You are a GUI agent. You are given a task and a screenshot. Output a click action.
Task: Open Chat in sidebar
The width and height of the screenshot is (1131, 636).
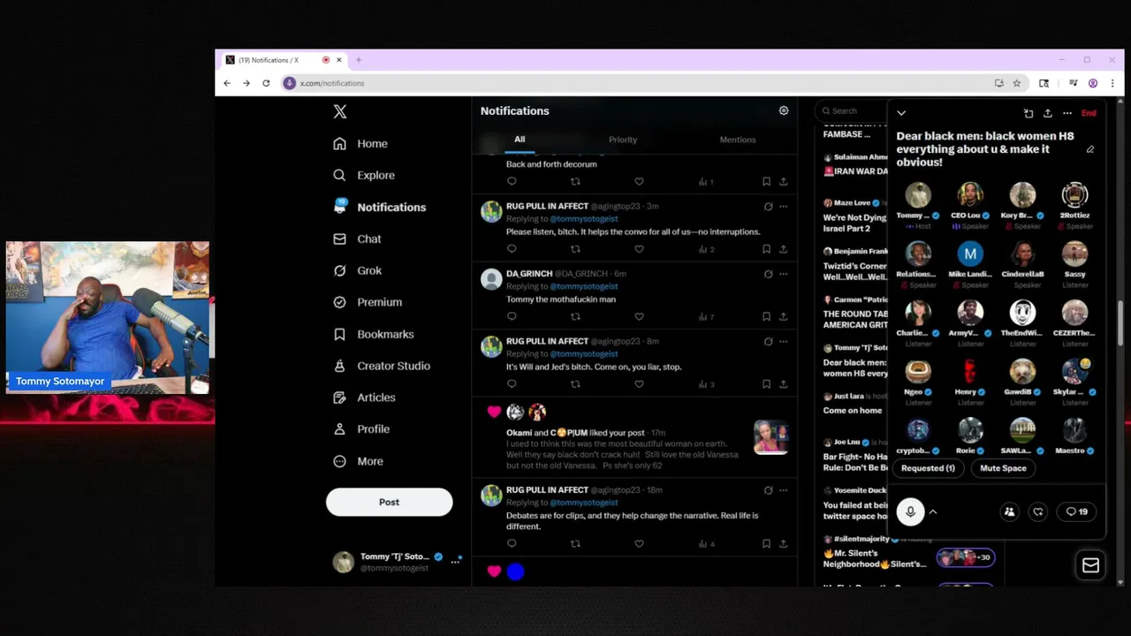click(357, 238)
